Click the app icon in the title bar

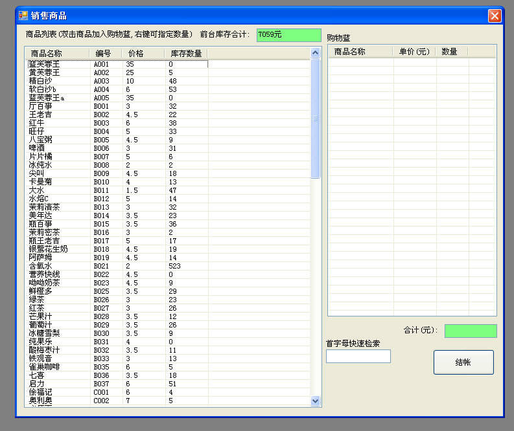23,16
